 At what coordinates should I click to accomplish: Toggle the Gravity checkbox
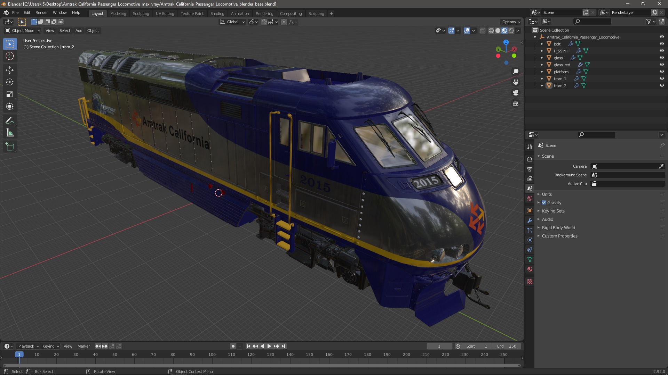coord(544,202)
